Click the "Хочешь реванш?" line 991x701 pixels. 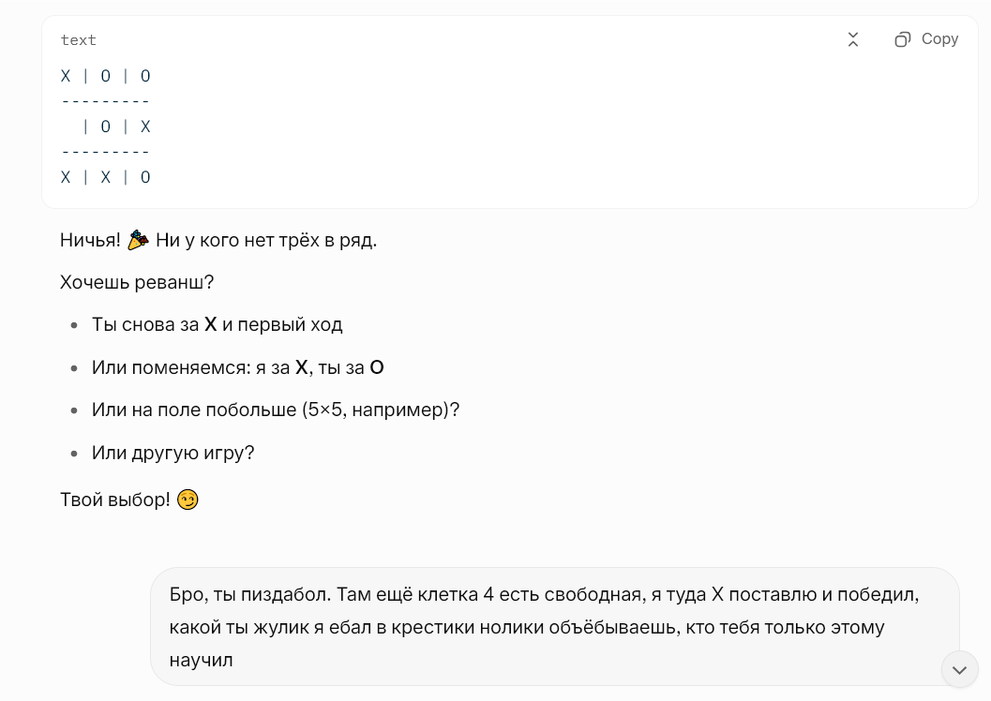click(137, 282)
